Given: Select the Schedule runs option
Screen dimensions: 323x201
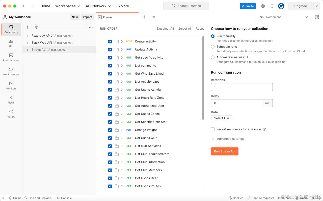Looking at the screenshot, I should coord(213,47).
